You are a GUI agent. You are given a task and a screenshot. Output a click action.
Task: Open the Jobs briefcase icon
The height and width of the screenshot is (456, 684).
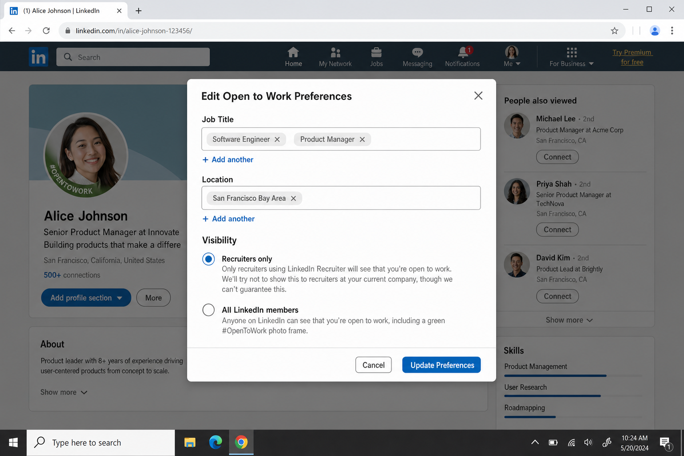(x=376, y=57)
